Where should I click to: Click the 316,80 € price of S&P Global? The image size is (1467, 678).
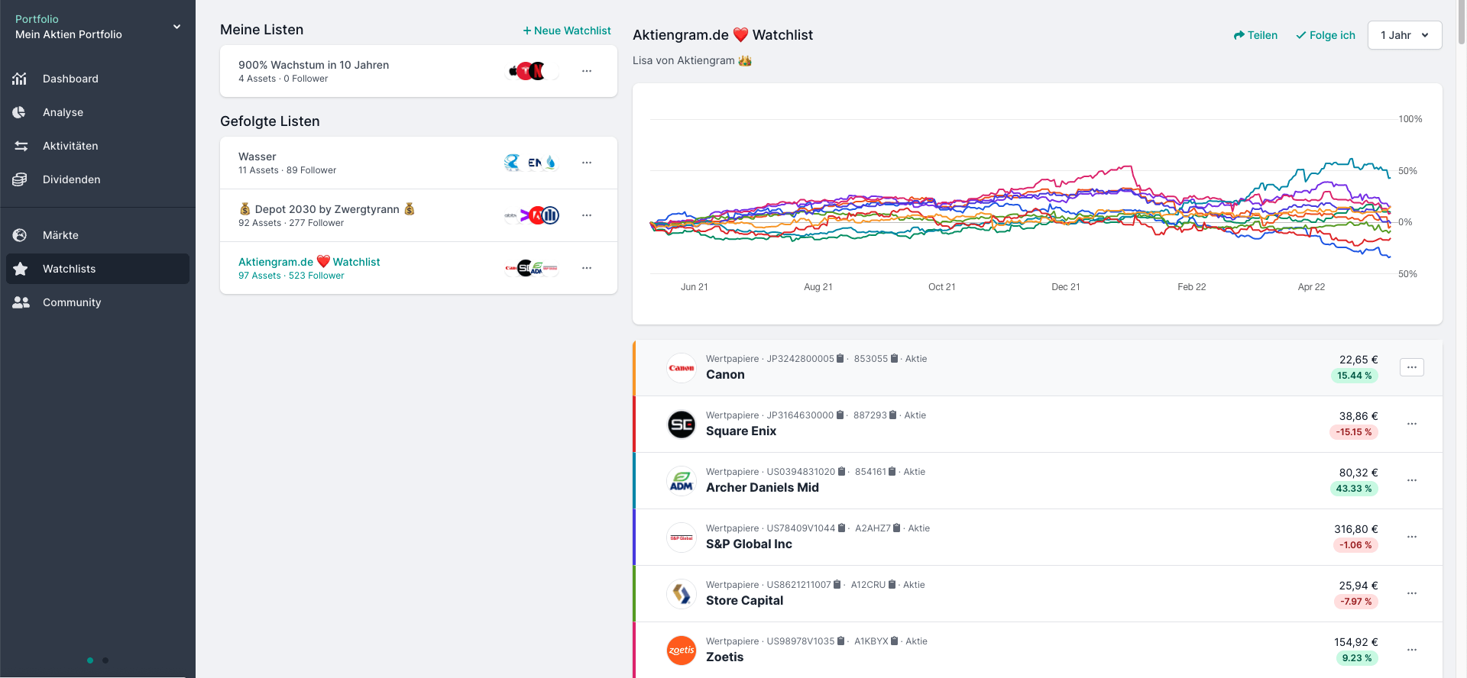(x=1356, y=529)
